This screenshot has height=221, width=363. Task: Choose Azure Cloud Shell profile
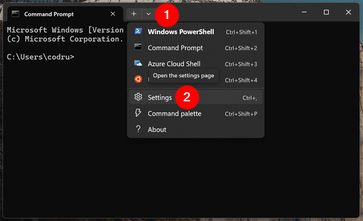(x=196, y=64)
